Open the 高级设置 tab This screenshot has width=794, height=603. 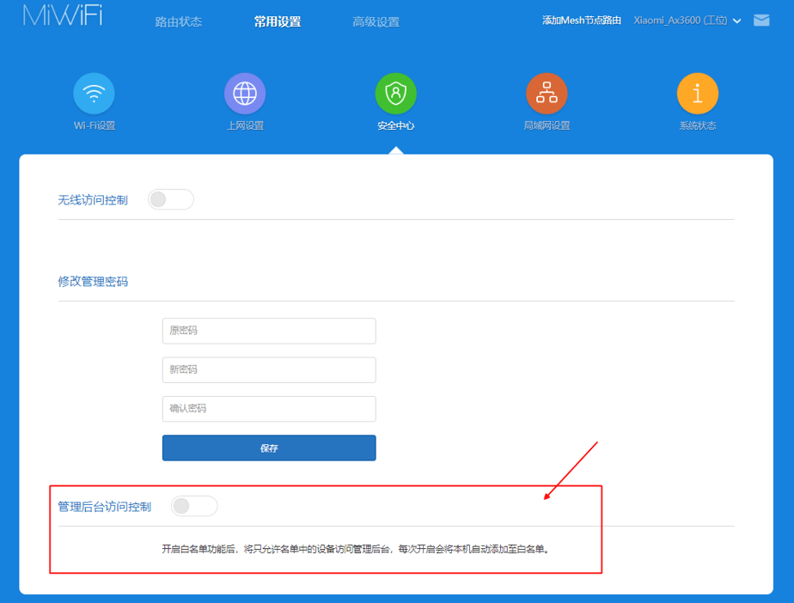tap(376, 21)
